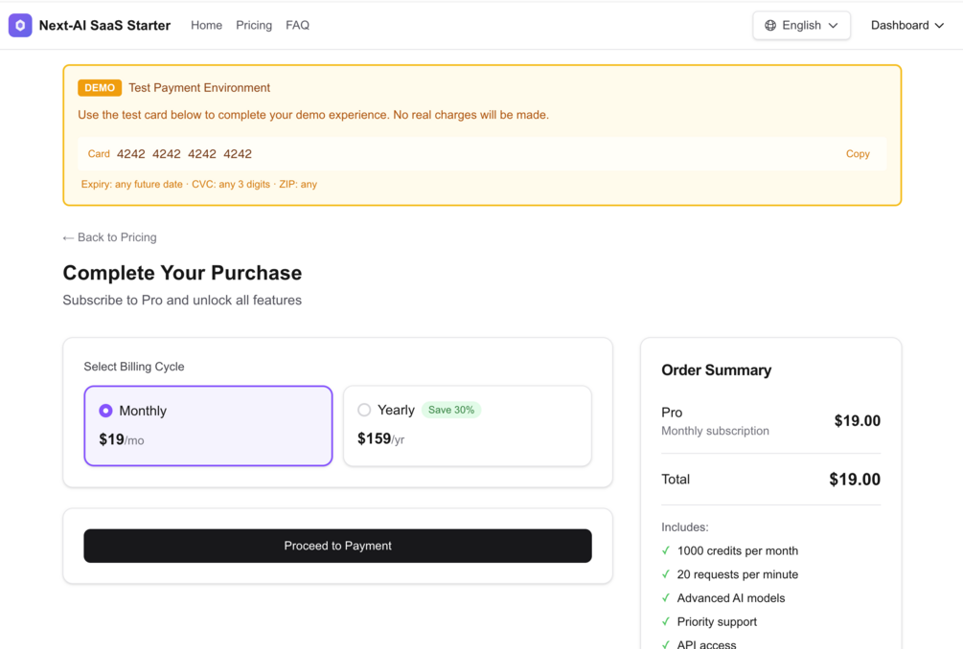This screenshot has width=963, height=649.
Task: Select the Monthly billing radio button
Action: coord(106,411)
